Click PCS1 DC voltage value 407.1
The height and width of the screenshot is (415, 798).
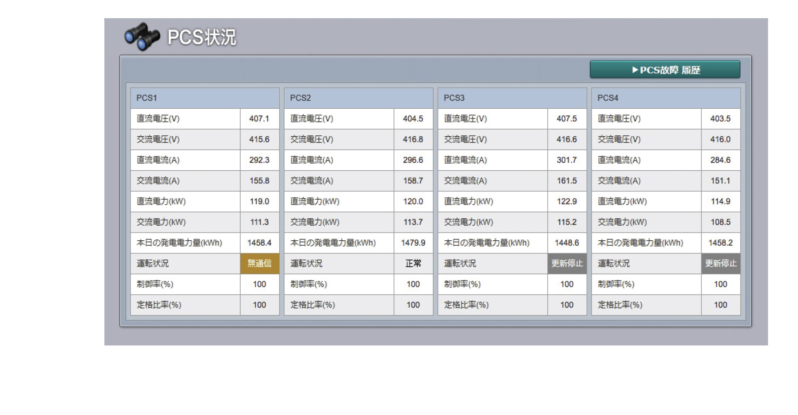(259, 119)
